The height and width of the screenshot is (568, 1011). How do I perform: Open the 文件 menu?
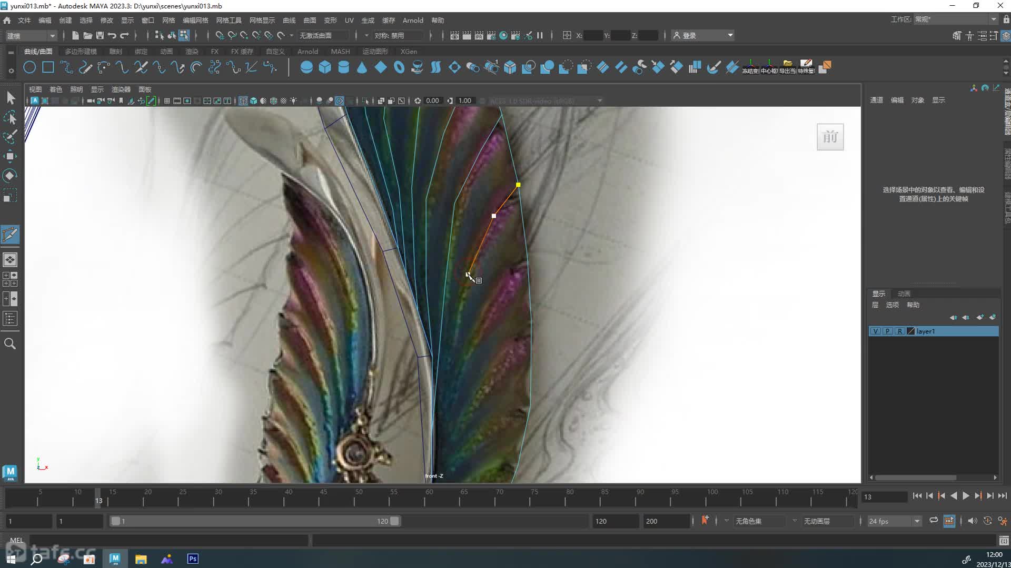coord(24,20)
